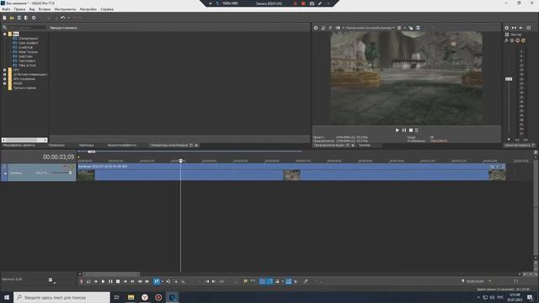Open preview transport menu icon
The height and width of the screenshot is (303, 539).
coord(417,130)
